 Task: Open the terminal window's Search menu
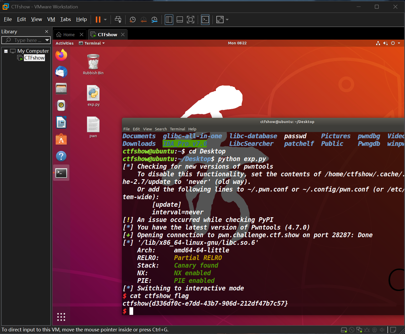[x=161, y=129]
